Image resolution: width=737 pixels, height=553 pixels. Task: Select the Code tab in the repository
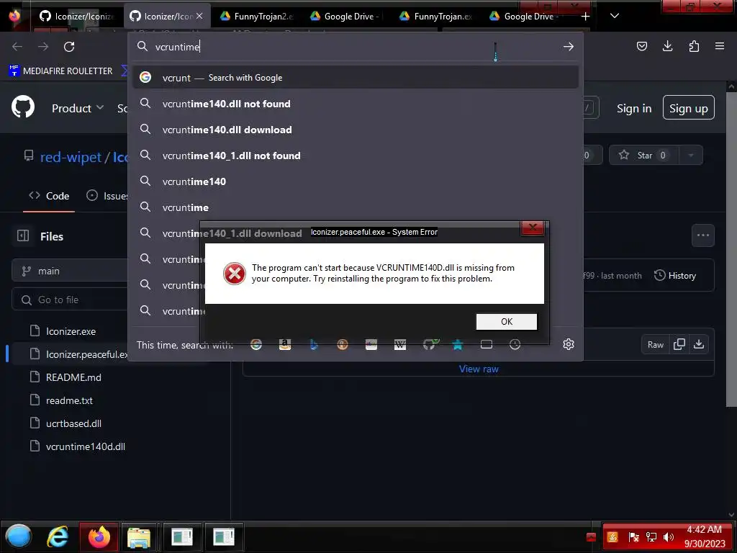pos(49,196)
